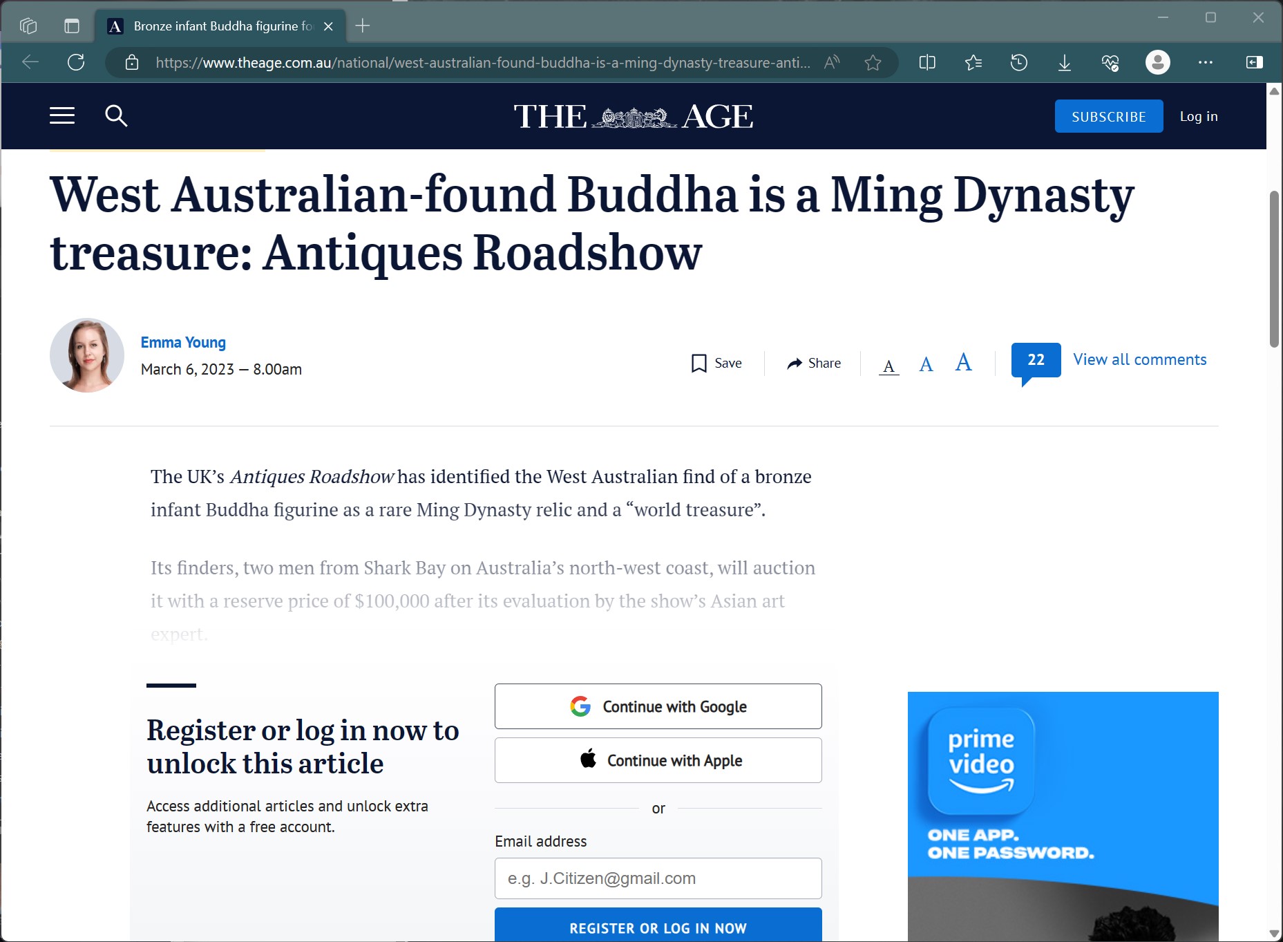
Task: Click the address bar URL
Action: pyautogui.click(x=482, y=63)
